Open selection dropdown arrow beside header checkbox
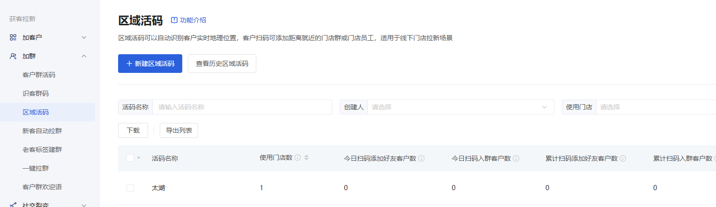 tap(139, 158)
